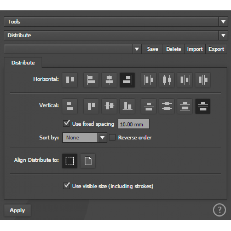Click Save preset button

[x=152, y=49]
